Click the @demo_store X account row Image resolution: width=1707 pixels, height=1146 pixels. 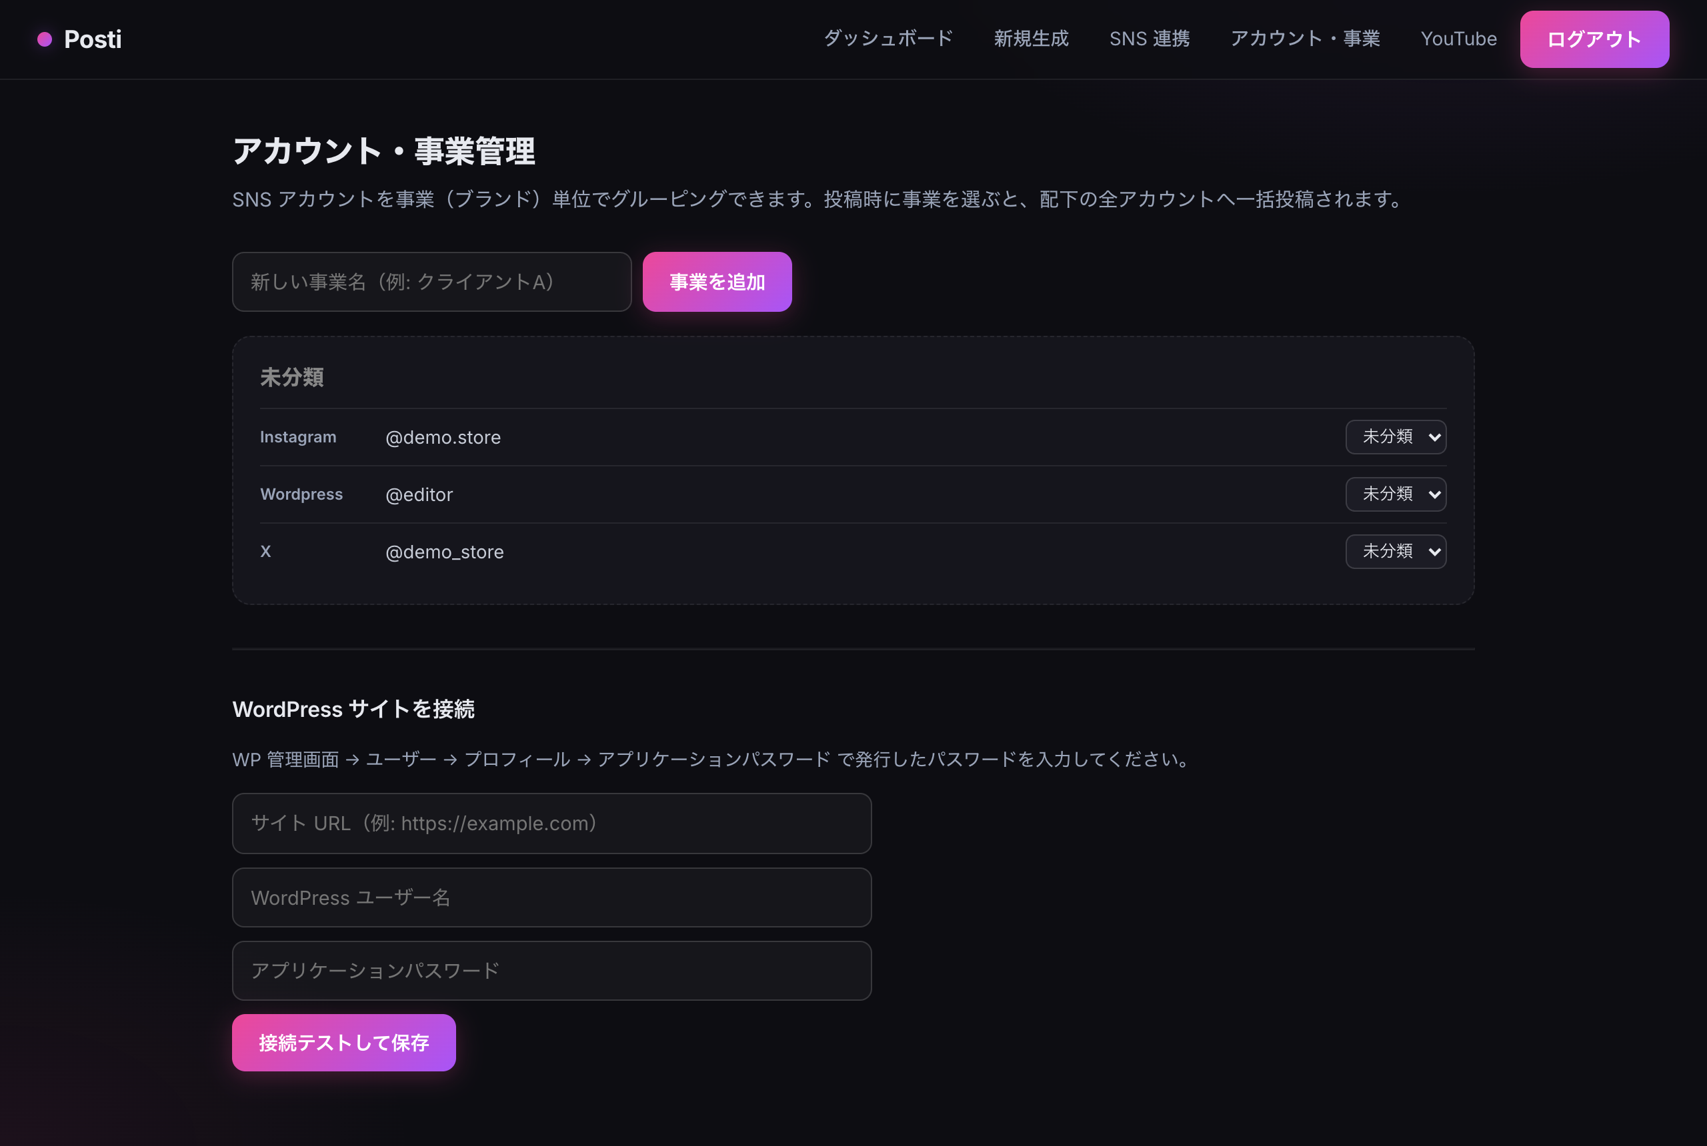pyautogui.click(x=853, y=552)
